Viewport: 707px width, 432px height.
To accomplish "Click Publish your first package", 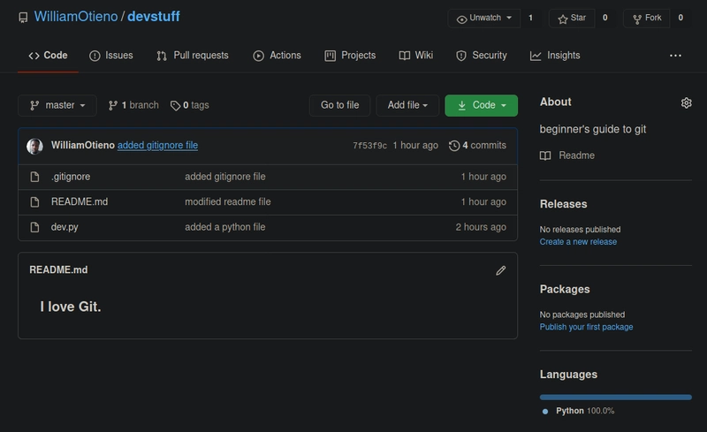I will [586, 328].
